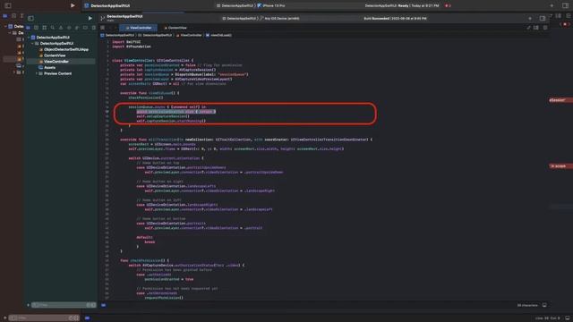The width and height of the screenshot is (573, 322).
Task: Run the project in the back Xcode window
Action: (73, 5)
